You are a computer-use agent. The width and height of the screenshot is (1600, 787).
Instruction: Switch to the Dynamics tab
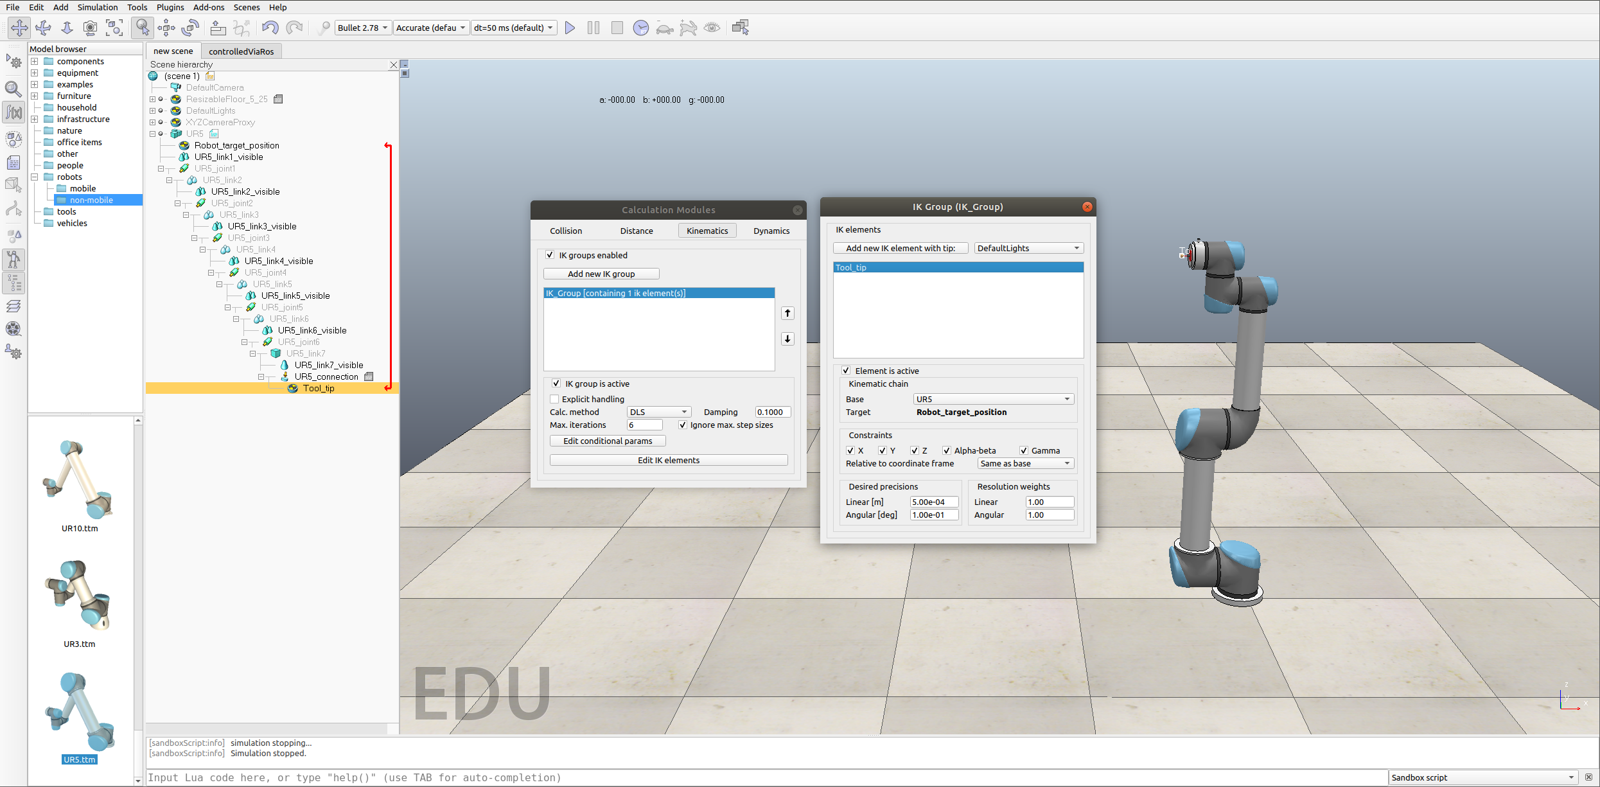coord(771,231)
